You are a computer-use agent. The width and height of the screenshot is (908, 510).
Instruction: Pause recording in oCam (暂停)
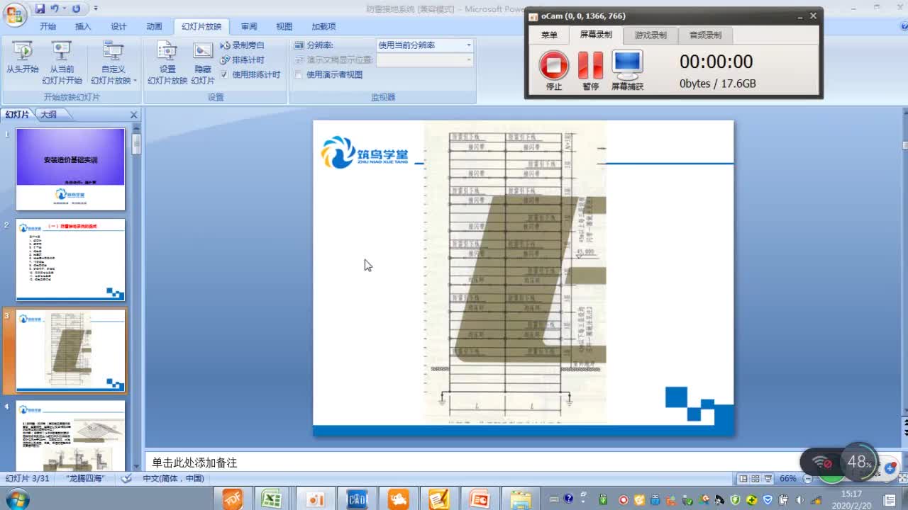pos(590,70)
